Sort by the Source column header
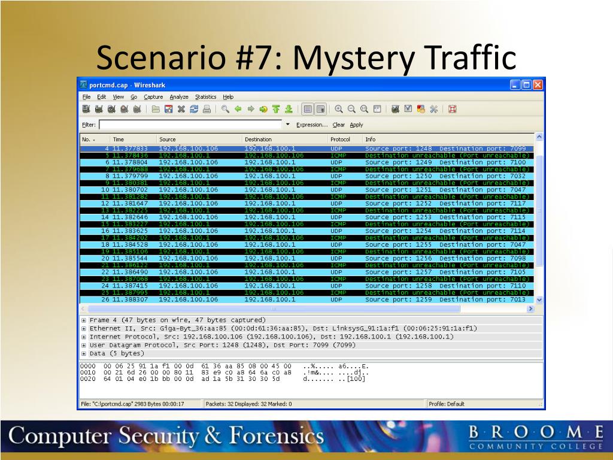613x460 pixels. tap(199, 139)
